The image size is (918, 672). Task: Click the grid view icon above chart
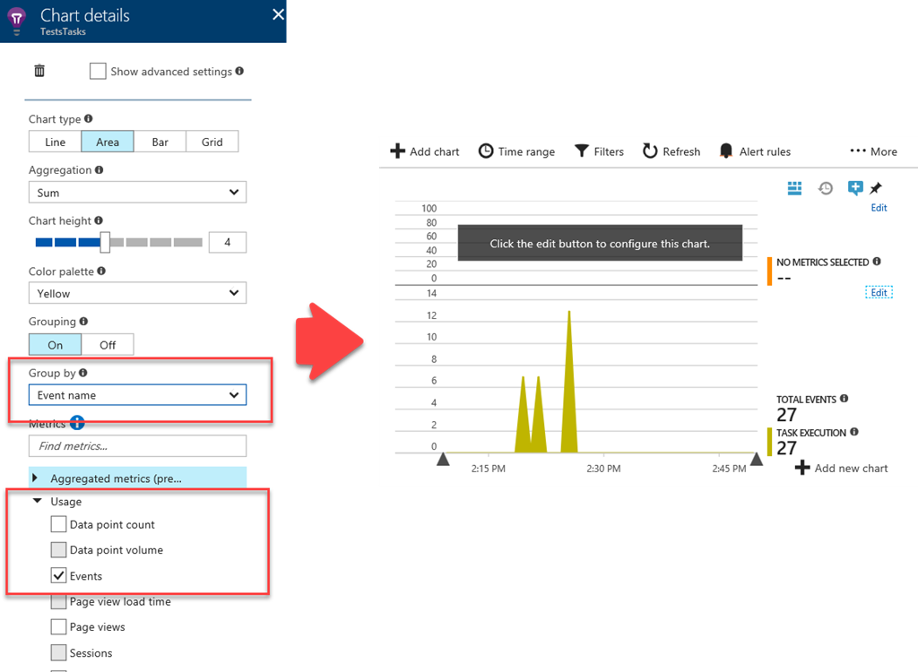pos(794,187)
